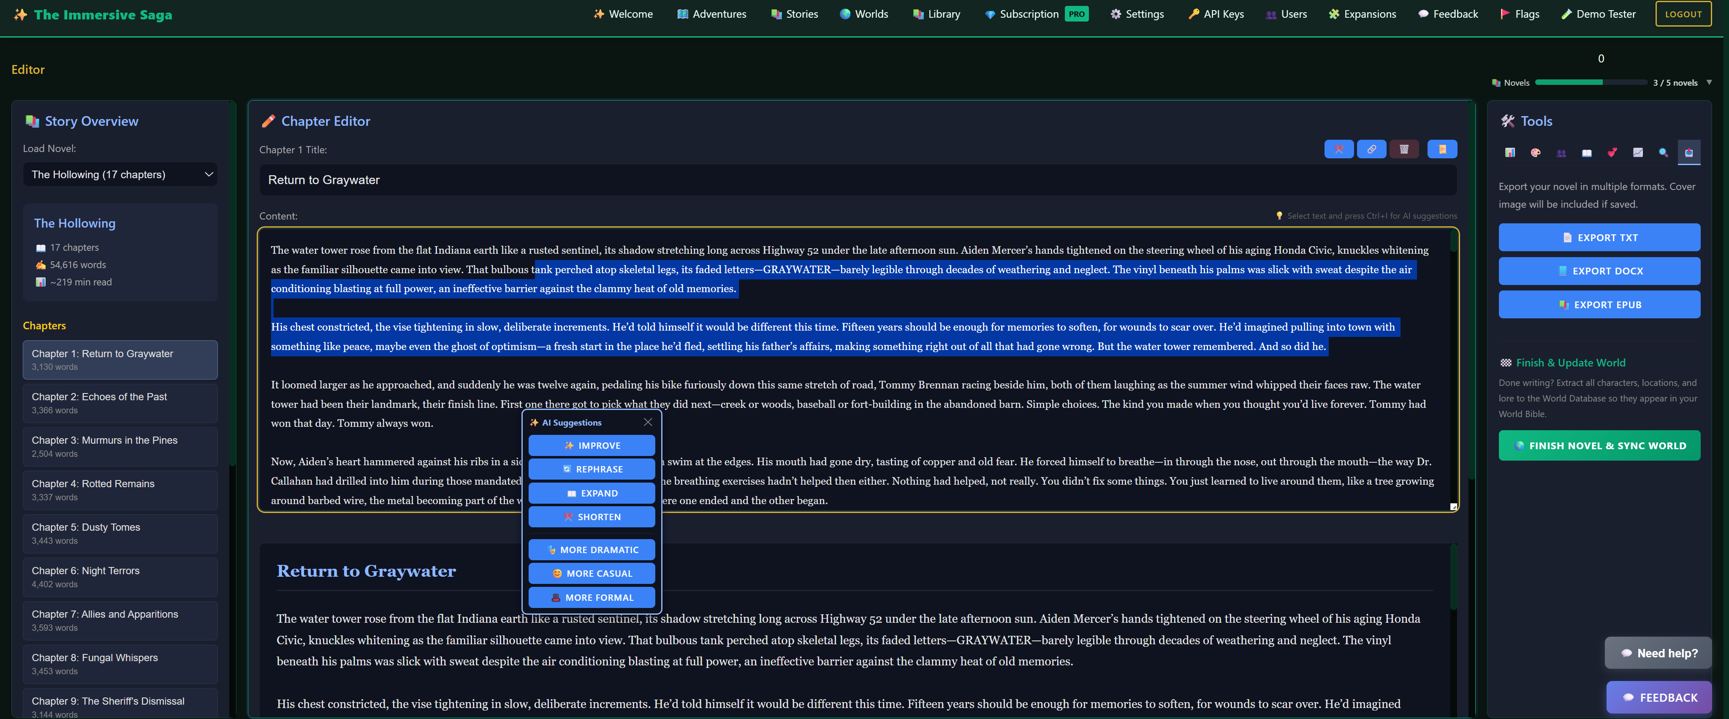This screenshot has height=719, width=1729.
Task: Open the paint palette tool tab
Action: pyautogui.click(x=1535, y=153)
